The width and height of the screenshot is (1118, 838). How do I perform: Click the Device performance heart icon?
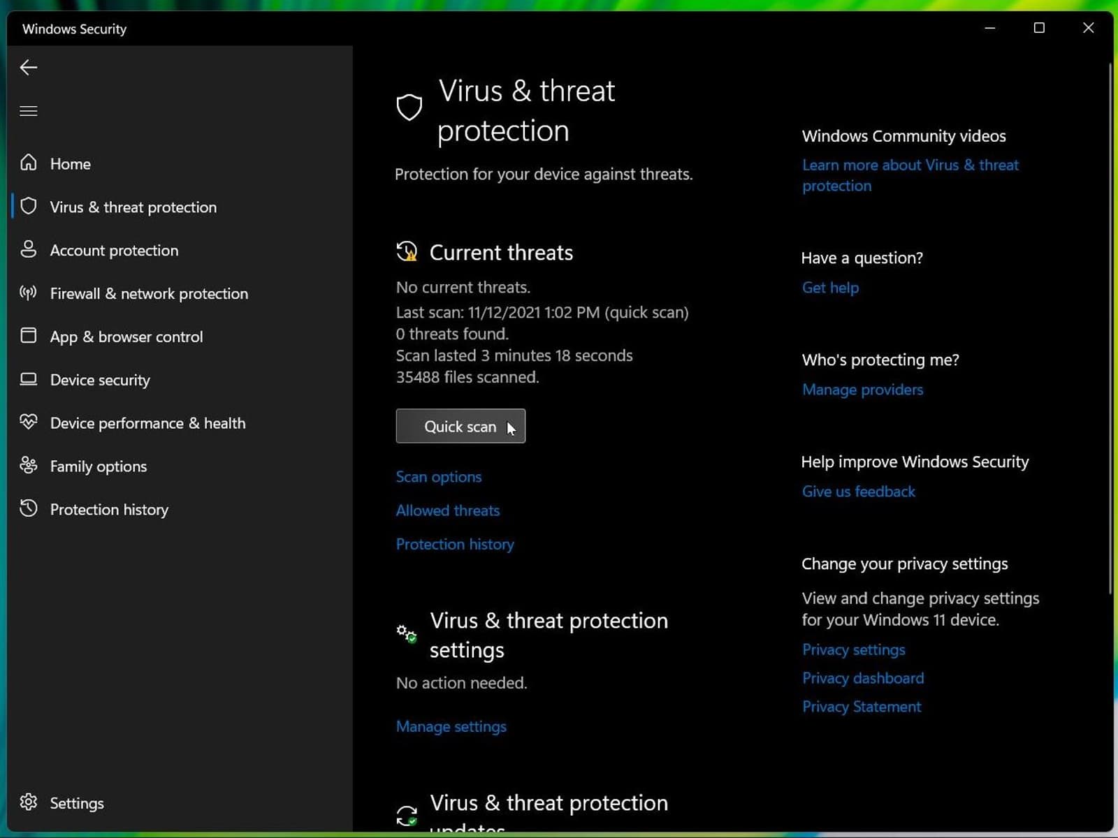coord(29,422)
